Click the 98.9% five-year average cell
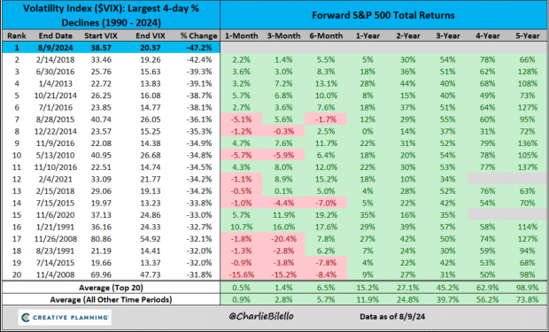 pyautogui.click(x=527, y=288)
